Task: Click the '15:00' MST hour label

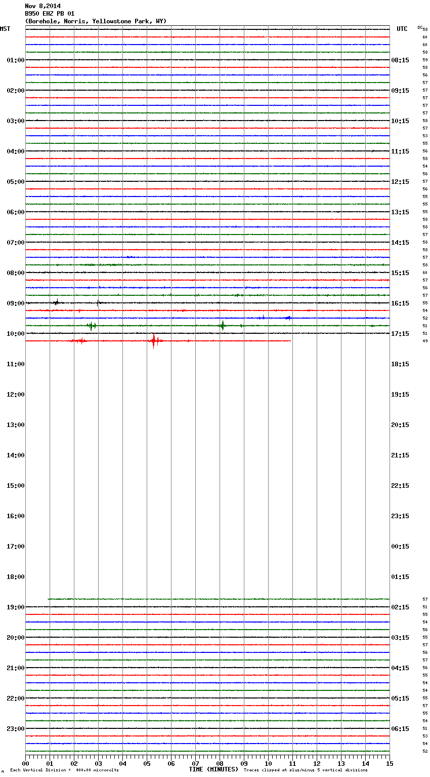Action: coord(16,486)
